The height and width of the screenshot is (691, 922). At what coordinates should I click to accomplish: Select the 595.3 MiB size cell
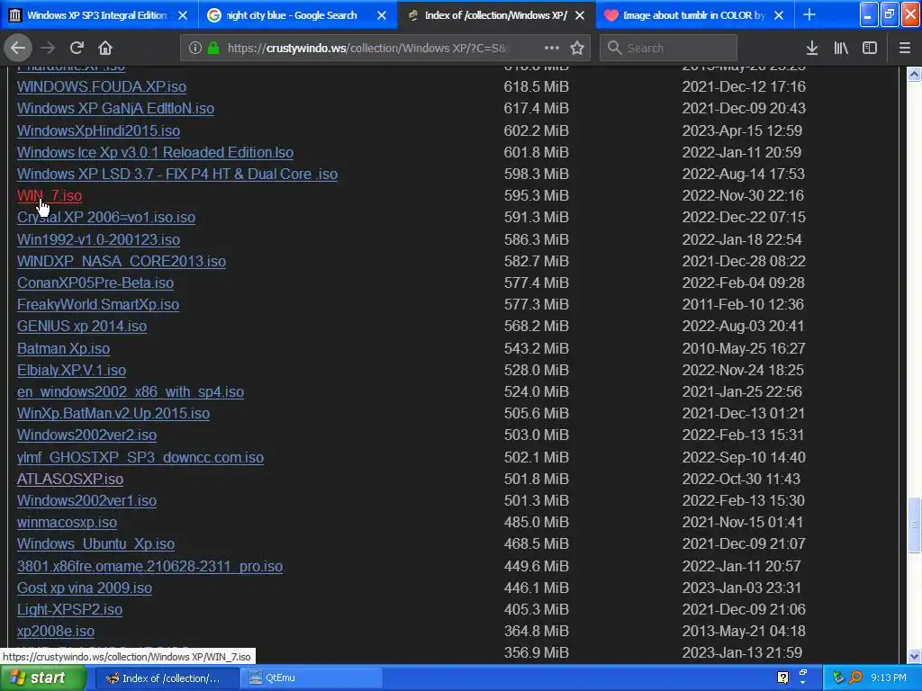537,195
